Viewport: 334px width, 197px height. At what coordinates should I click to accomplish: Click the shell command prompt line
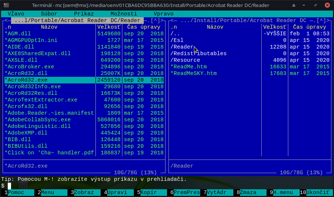click(167, 186)
